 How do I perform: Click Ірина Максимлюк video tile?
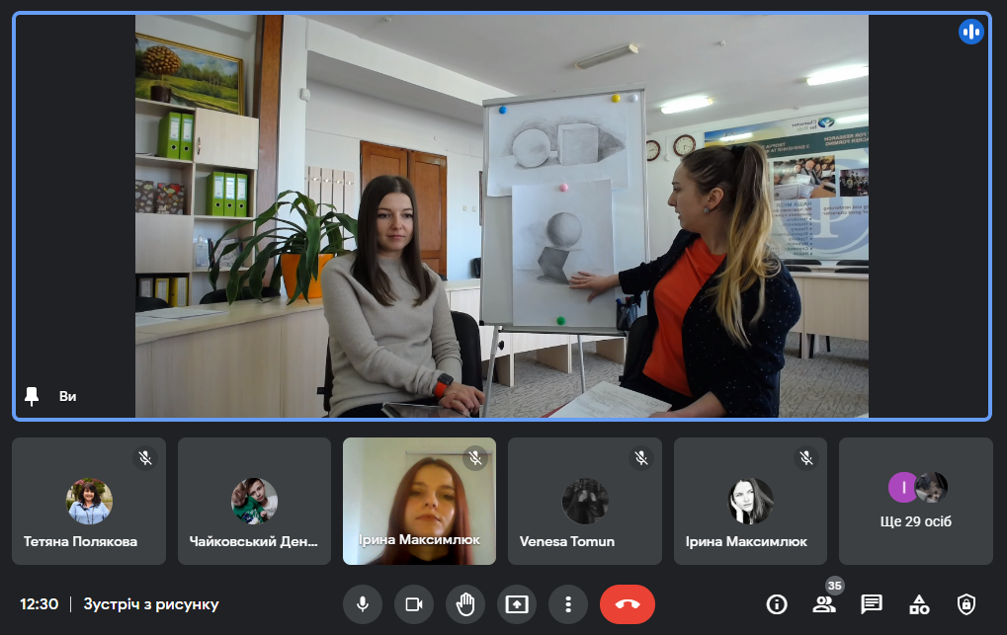pos(419,502)
